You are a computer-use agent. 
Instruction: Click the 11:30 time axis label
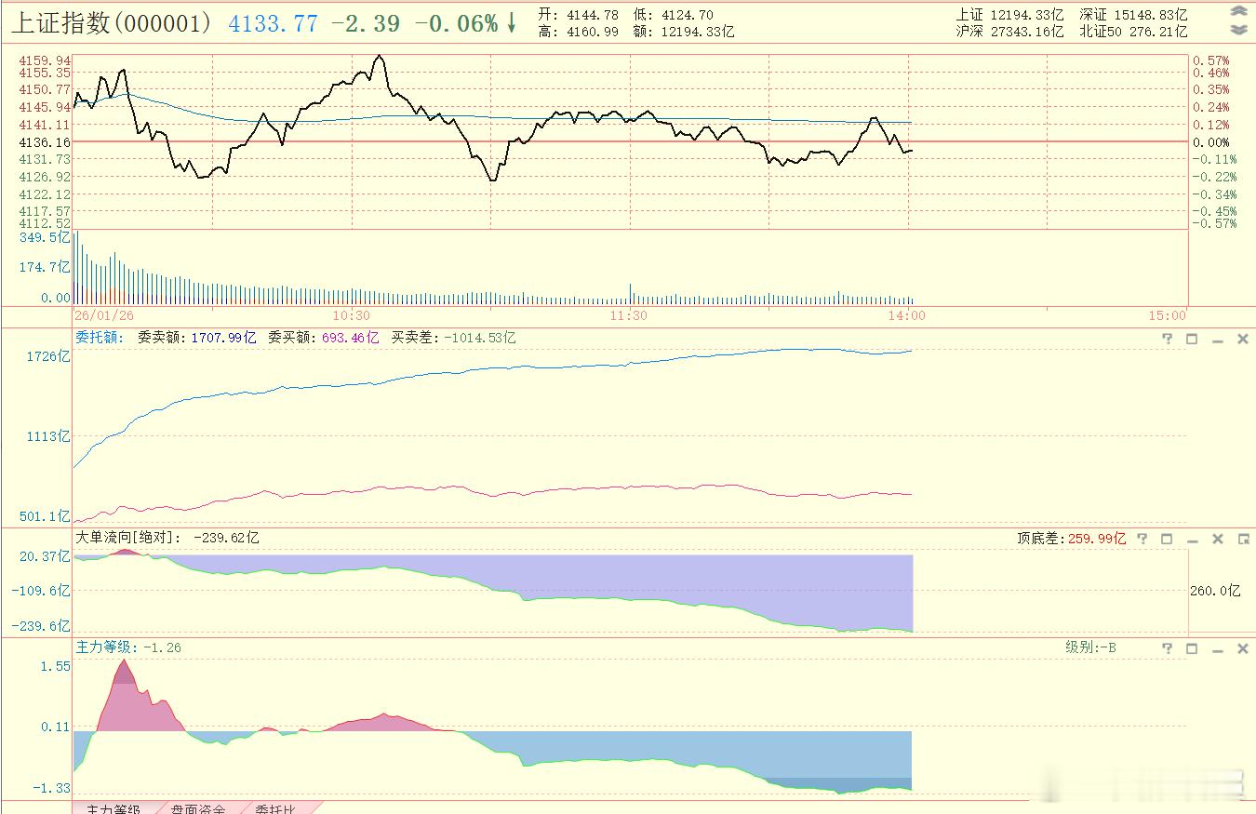pos(630,315)
